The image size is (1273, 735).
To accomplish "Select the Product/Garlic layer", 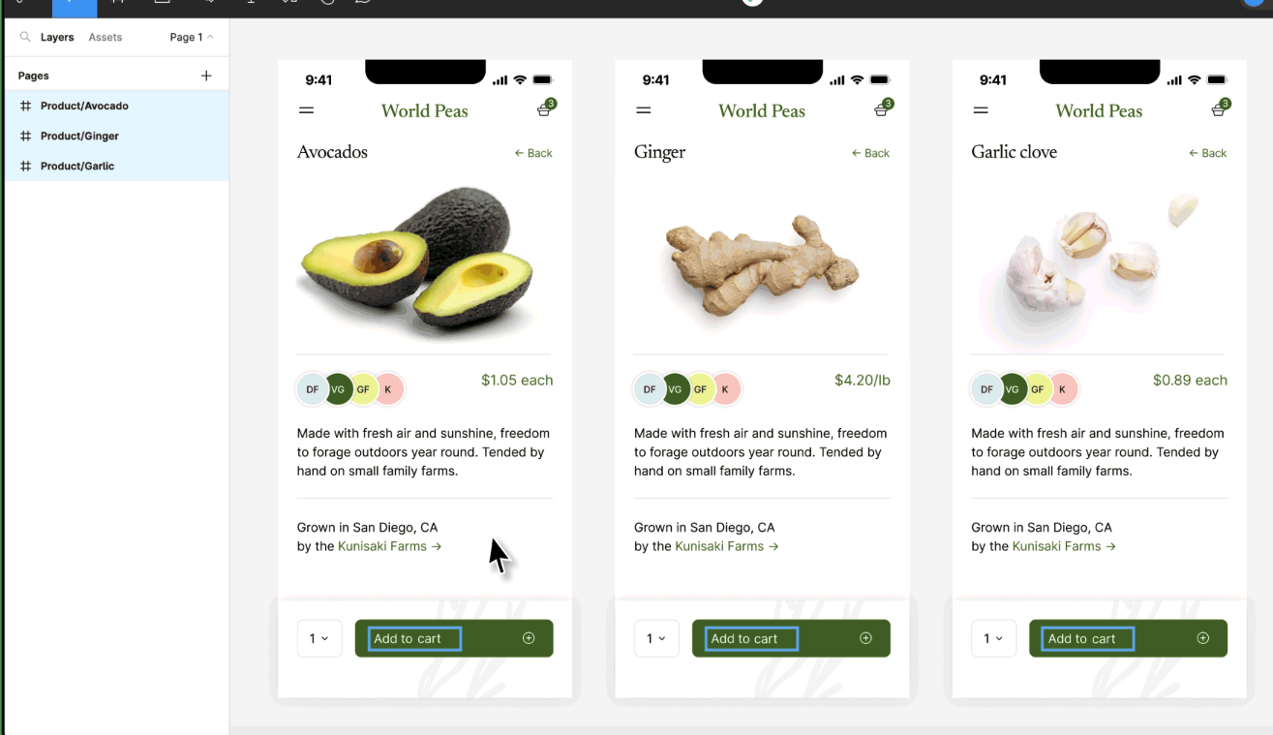I will pyautogui.click(x=77, y=167).
